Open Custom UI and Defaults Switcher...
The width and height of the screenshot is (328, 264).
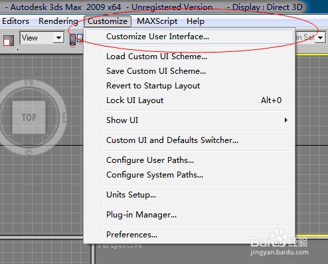(189, 140)
